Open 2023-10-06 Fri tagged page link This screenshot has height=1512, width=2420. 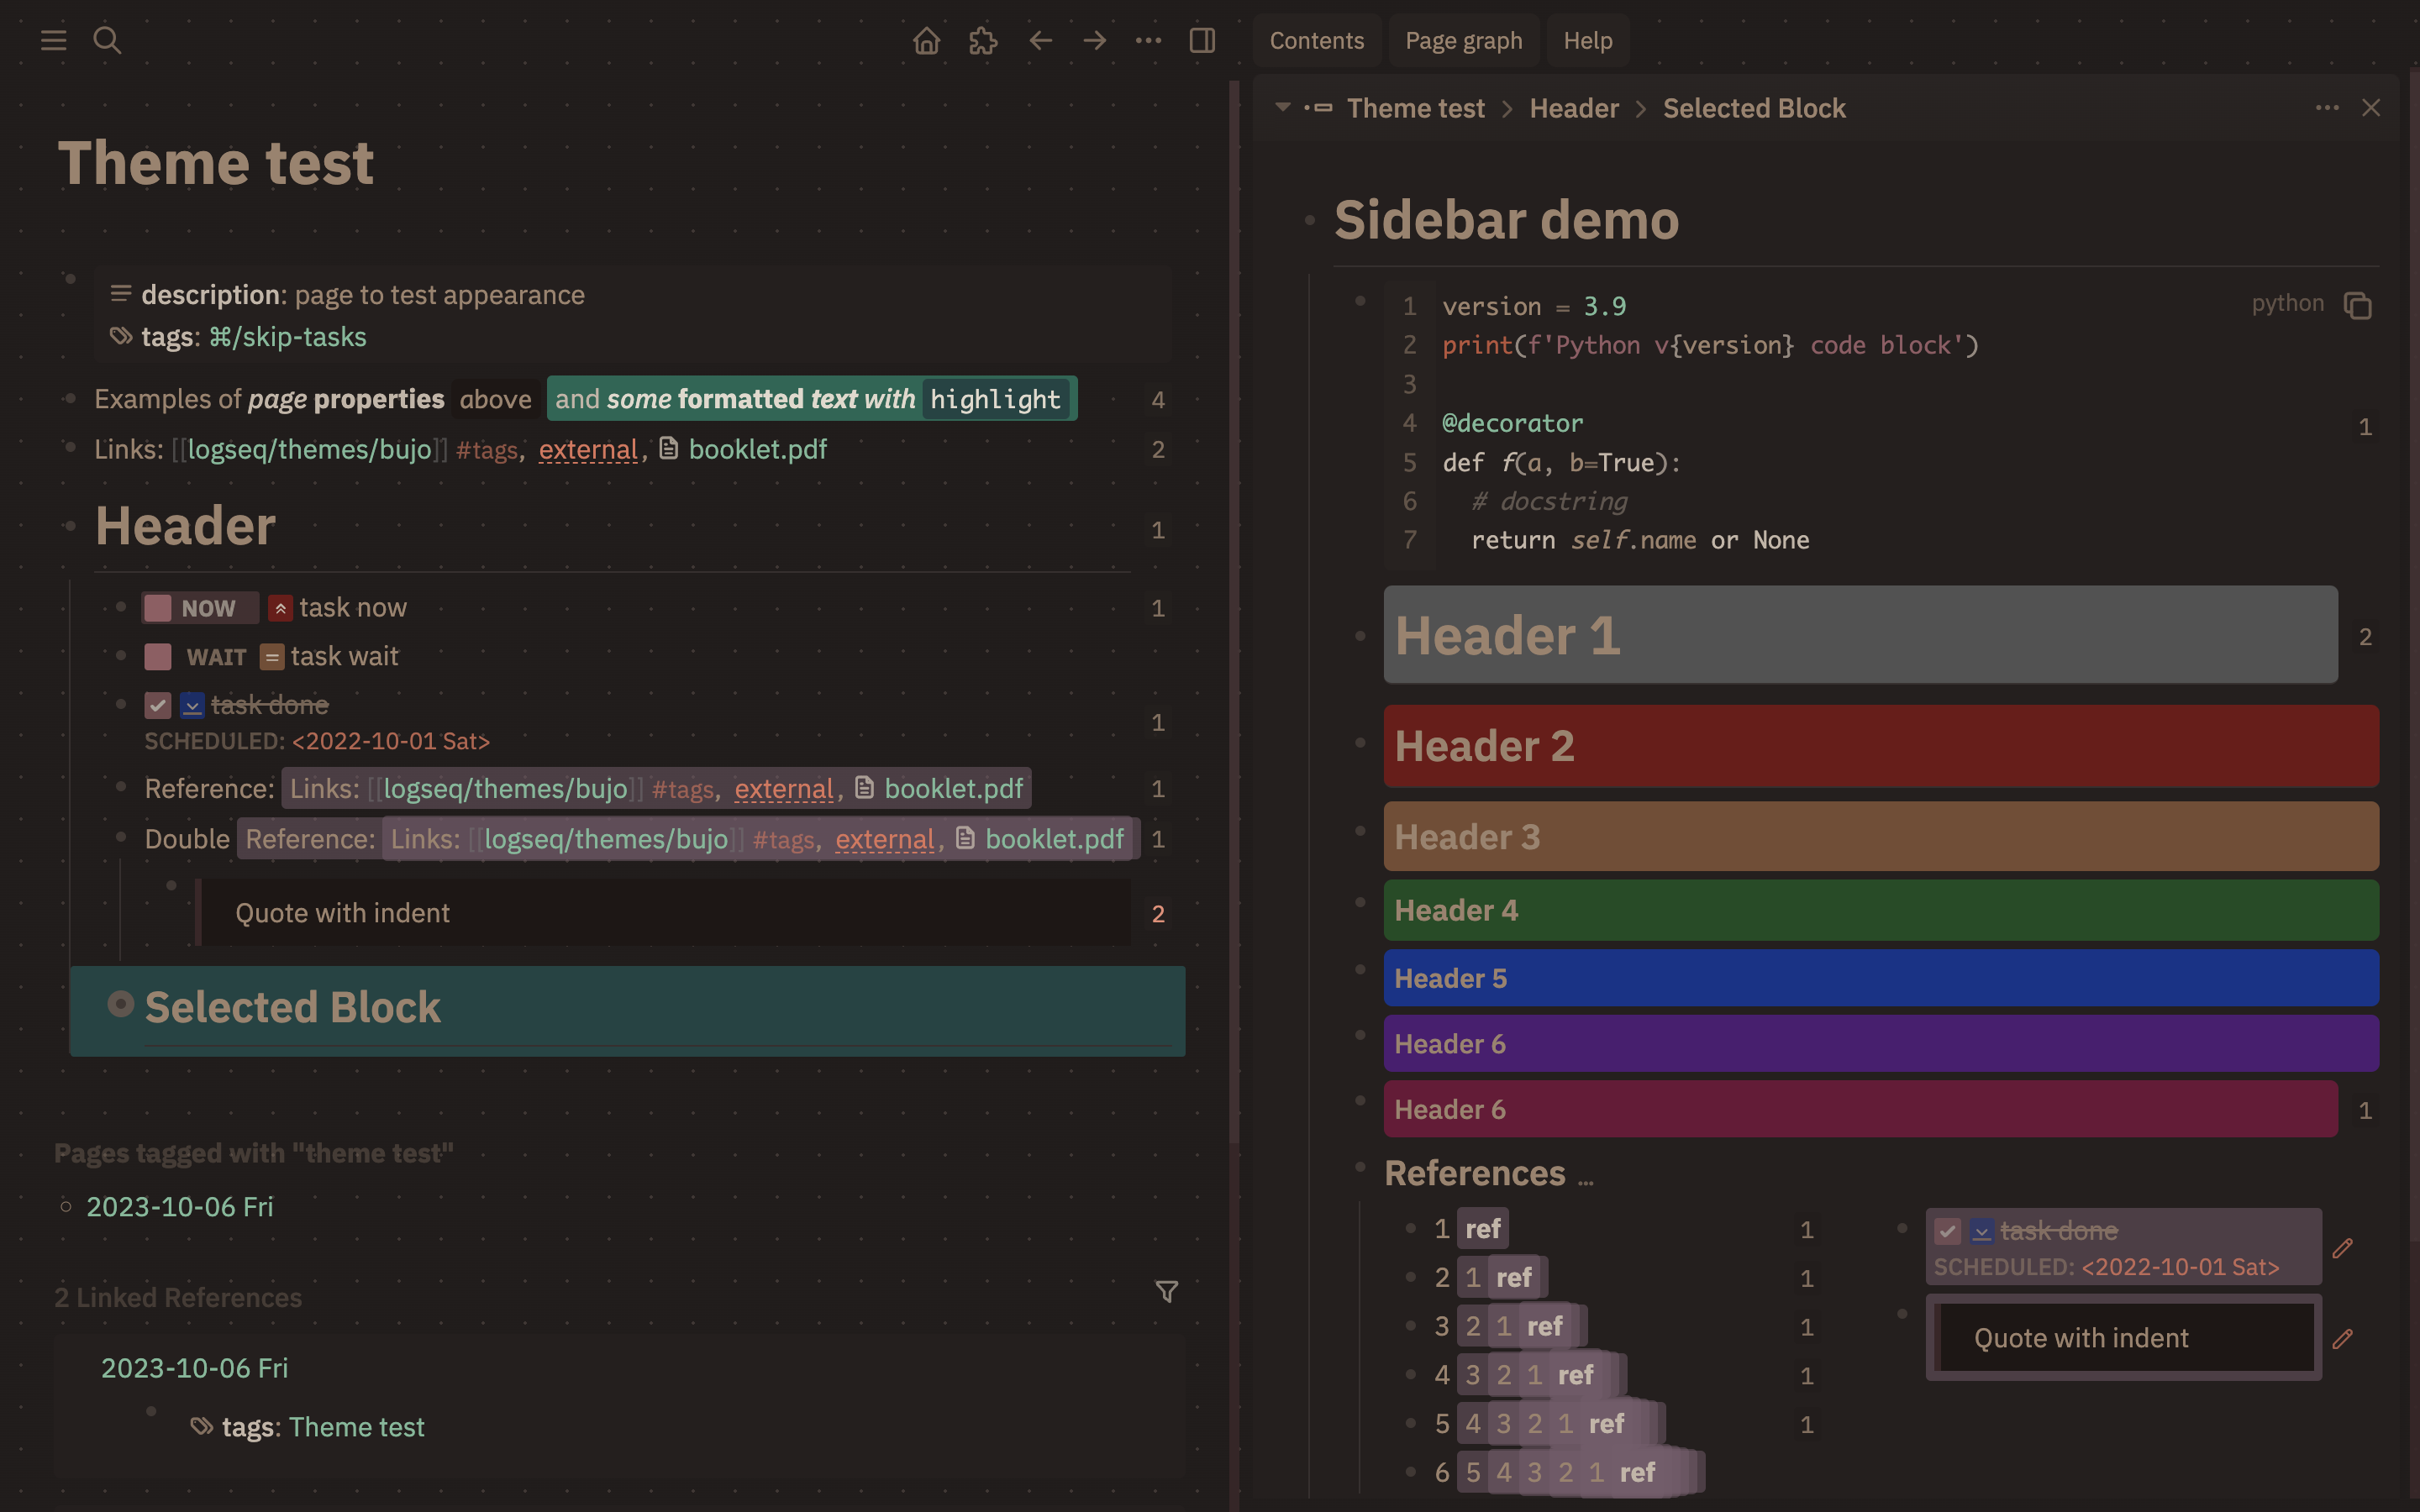coord(180,1207)
